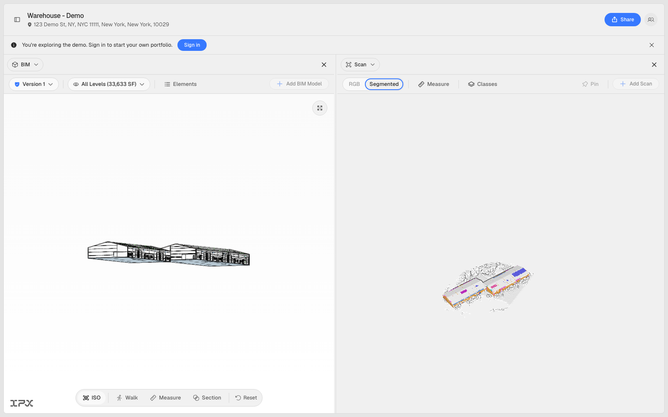Expand the All Levels (33,633 SF) selector
The width and height of the screenshot is (668, 417).
tap(109, 84)
